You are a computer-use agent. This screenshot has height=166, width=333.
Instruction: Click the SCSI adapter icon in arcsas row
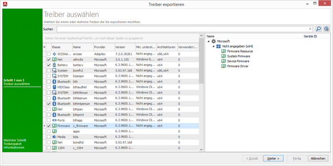pos(55,54)
